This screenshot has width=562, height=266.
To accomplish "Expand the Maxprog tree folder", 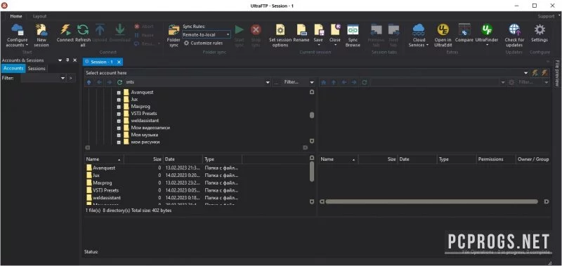I will [119, 107].
